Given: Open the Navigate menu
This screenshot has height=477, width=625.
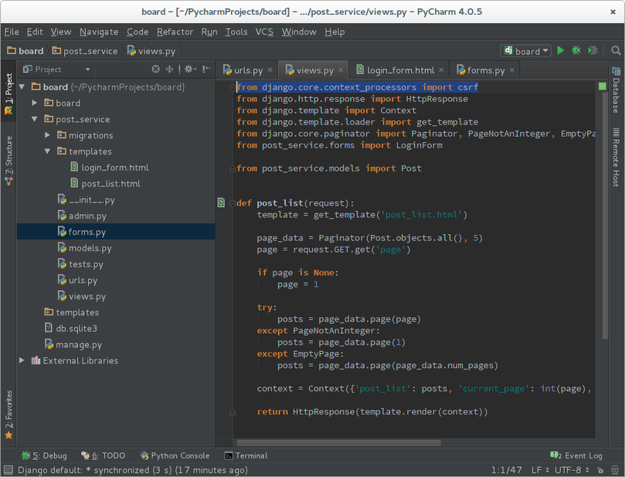Looking at the screenshot, I should click(99, 32).
